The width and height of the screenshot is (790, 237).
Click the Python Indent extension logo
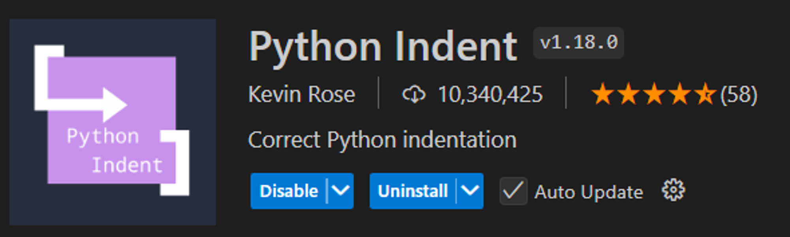click(113, 122)
